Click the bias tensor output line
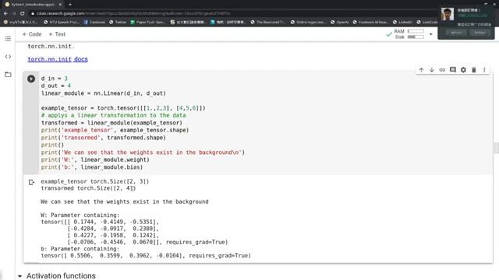This screenshot has height=280, width=499. click(x=146, y=256)
